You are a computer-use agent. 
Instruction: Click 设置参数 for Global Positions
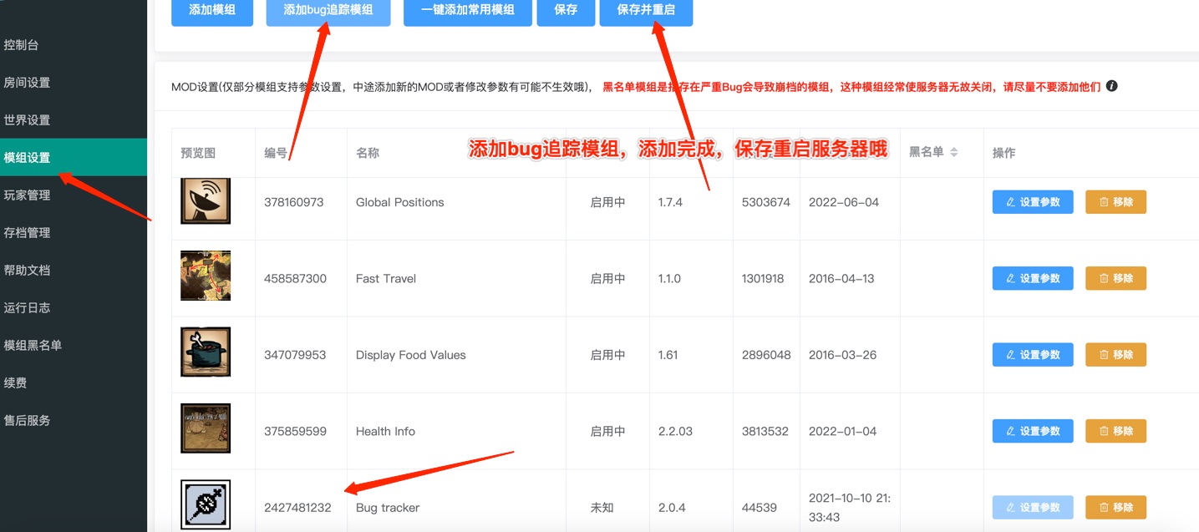(x=1033, y=201)
